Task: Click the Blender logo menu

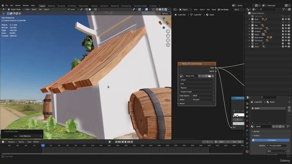Action: pyautogui.click(x=3, y=5)
